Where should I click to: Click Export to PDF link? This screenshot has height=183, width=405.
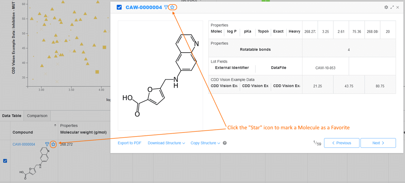[x=130, y=143]
